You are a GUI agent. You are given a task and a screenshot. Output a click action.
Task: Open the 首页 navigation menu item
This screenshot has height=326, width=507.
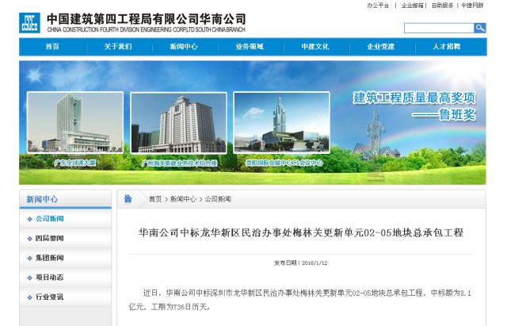tap(52, 47)
